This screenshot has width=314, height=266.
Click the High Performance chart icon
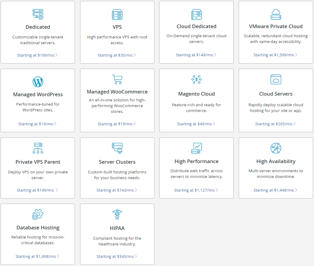(196, 148)
